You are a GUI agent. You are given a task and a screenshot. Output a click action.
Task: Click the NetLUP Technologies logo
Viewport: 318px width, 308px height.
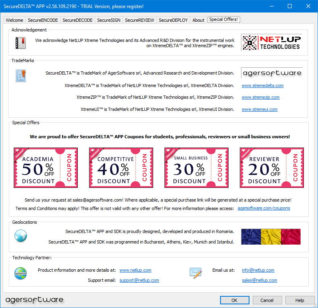(x=272, y=43)
